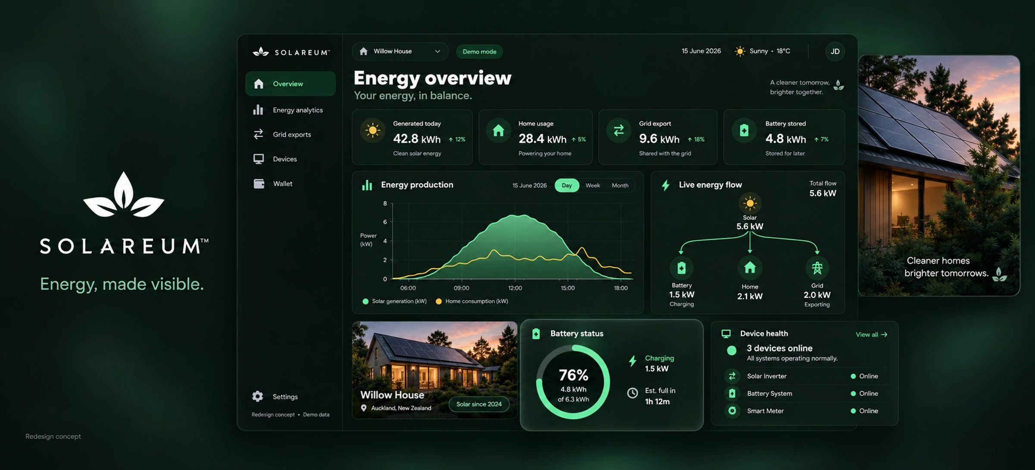Click the Total flow 5.6 kW value
Screen dimensions: 1035x470
pyautogui.click(x=822, y=193)
